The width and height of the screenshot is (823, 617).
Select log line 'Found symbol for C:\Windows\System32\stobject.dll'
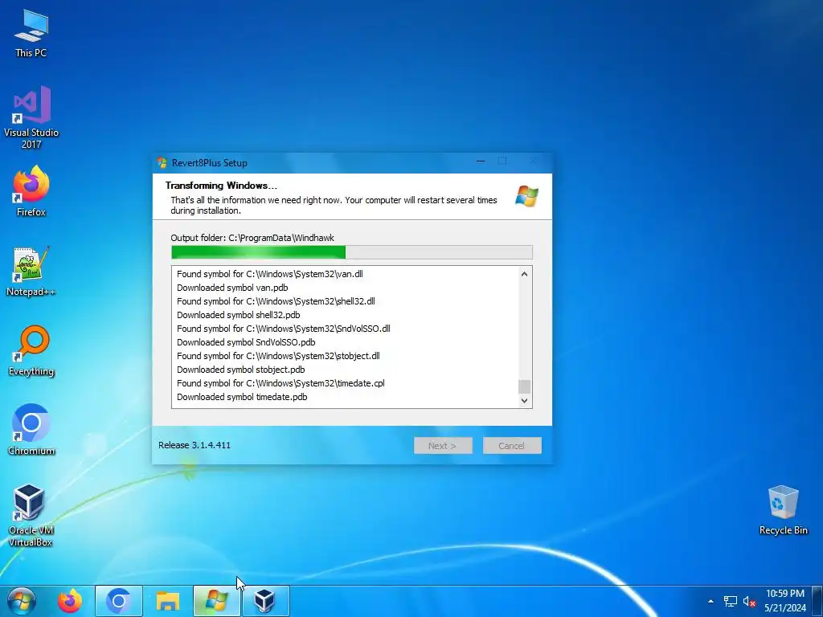pos(278,356)
